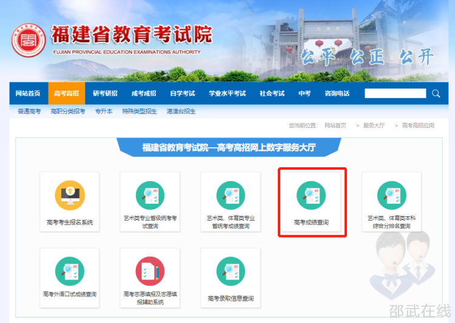Select 高考高招 navigation tab
The height and width of the screenshot is (323, 455).
coord(67,93)
